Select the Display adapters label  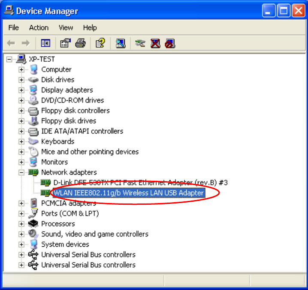tap(67, 90)
